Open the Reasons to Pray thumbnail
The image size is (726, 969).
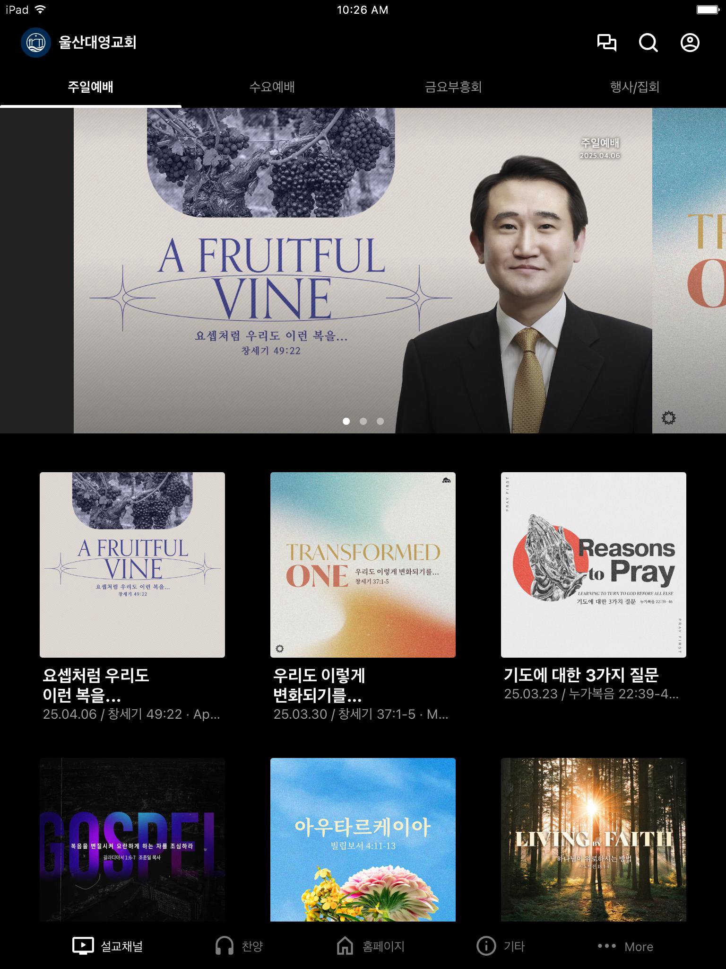click(x=593, y=564)
